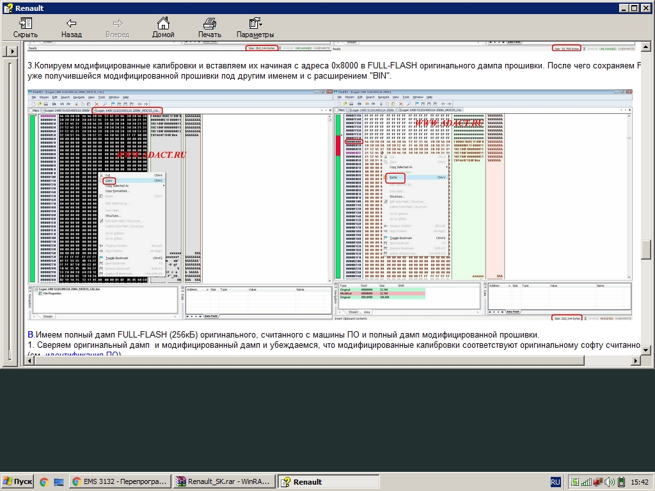Viewport: 655px width, 491px height.
Task: Click the 15:42 taskbar clock
Action: [639, 482]
